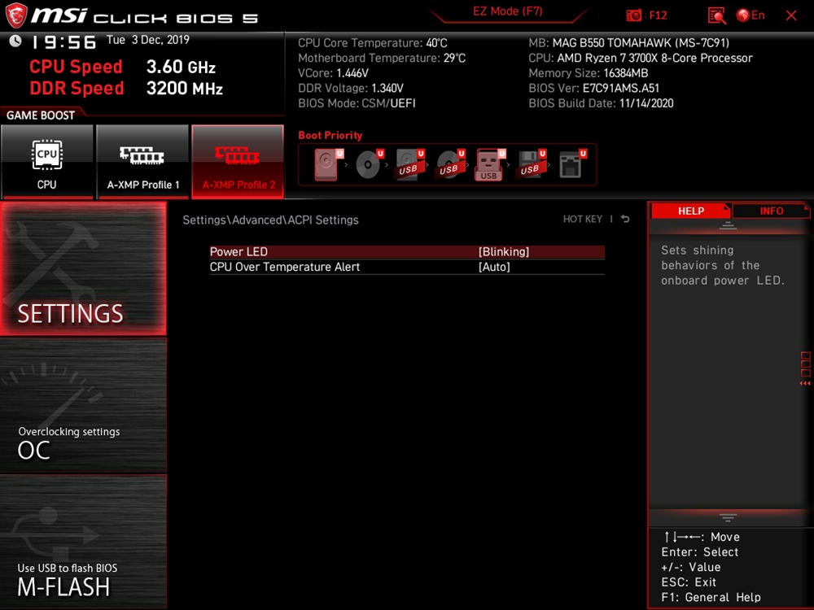Select the USB key boot device icon
Screen dimensions: 814x610
(x=488, y=165)
